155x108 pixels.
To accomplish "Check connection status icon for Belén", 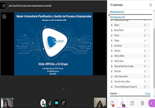I will pos(145,25).
